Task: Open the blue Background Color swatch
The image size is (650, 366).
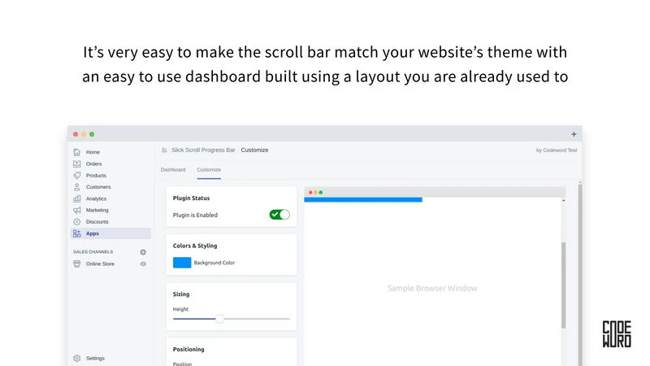Action: [x=182, y=263]
